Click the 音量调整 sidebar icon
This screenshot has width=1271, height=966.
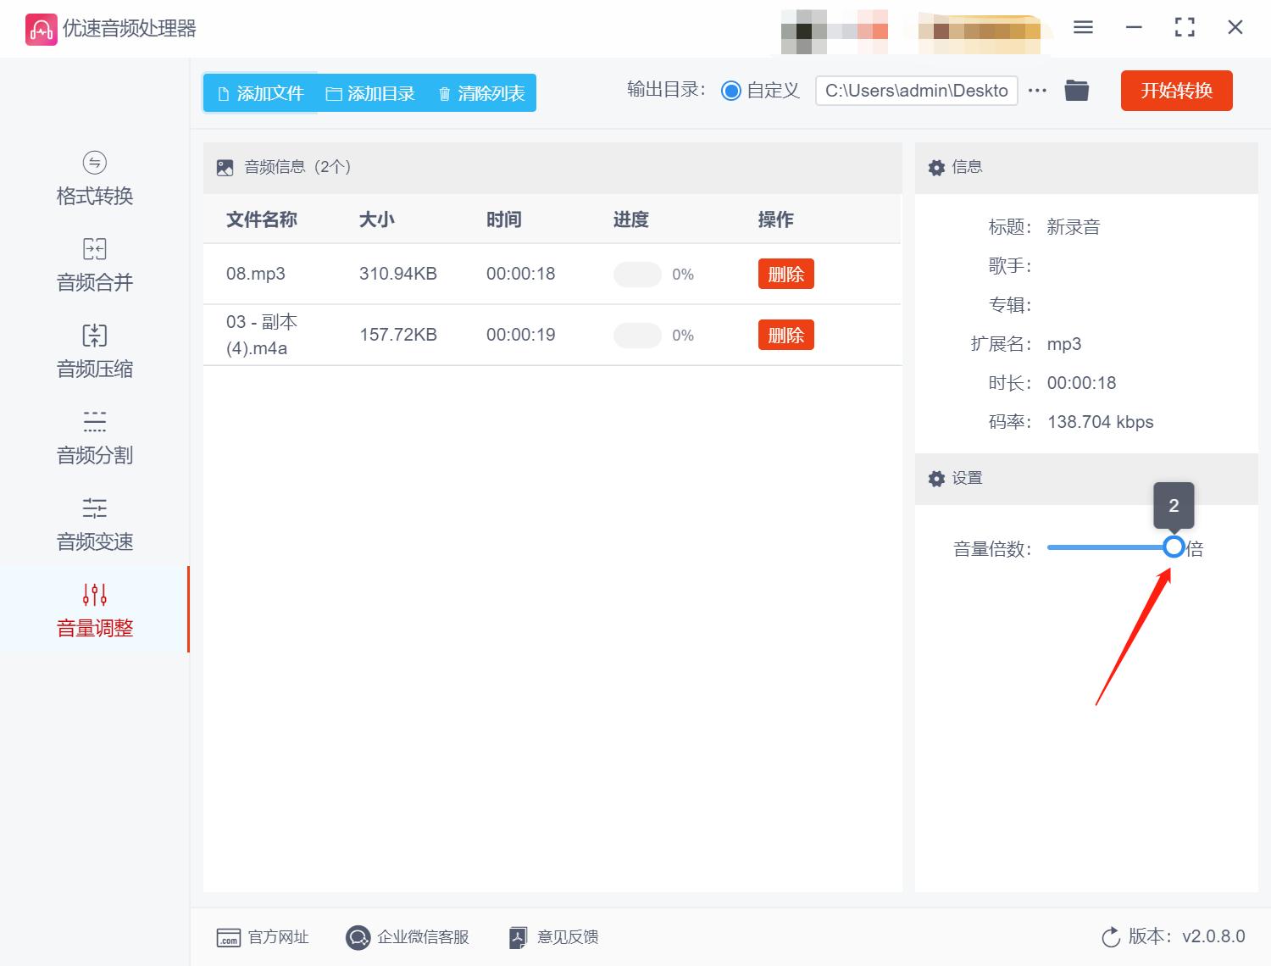pyautogui.click(x=93, y=610)
